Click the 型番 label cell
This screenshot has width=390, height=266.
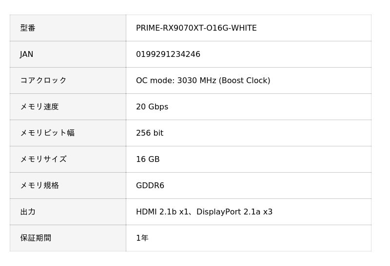pyautogui.click(x=28, y=28)
